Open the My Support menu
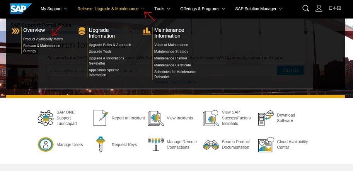Image resolution: width=353 pixels, height=171 pixels. (51, 9)
